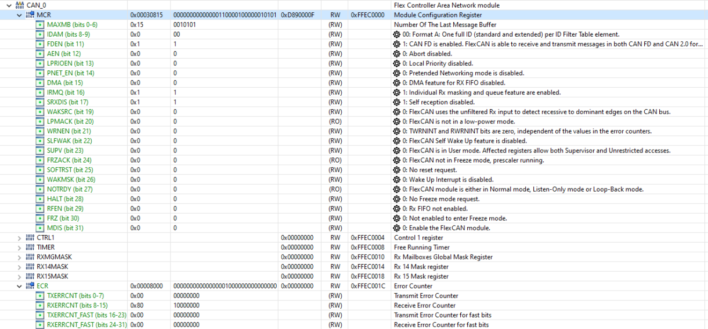Image resolution: width=708 pixels, height=329 pixels.
Task: Click the TIMER register icon
Action: point(30,247)
